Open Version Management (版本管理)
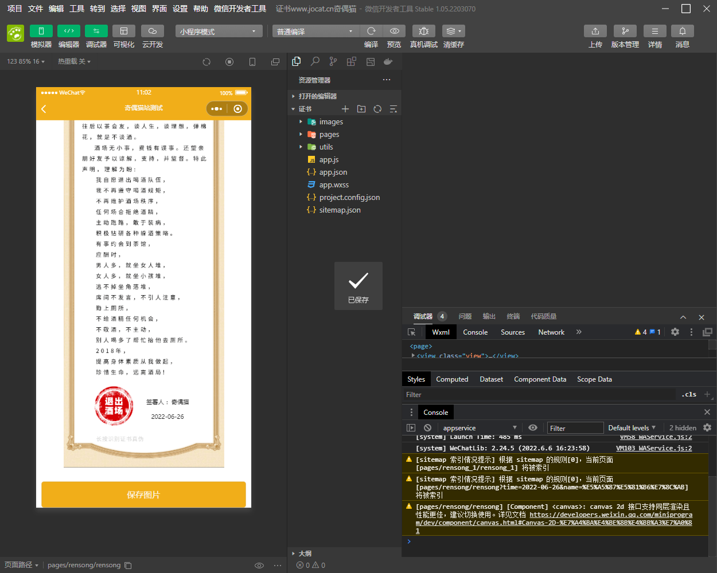 625,31
